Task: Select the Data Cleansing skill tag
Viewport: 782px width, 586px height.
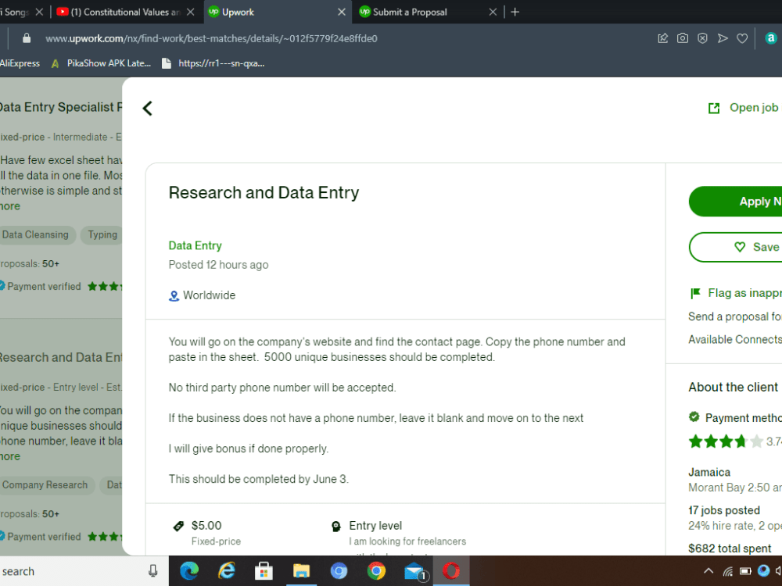Action: 34,234
